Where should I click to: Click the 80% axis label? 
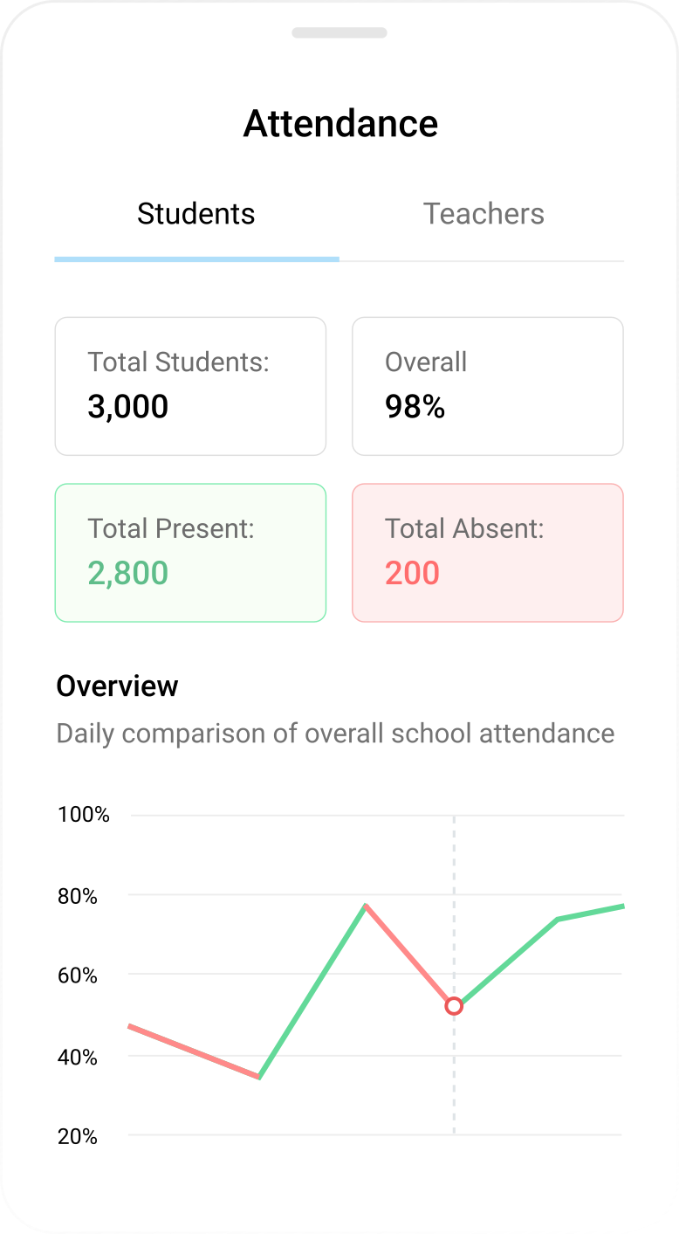(78, 896)
